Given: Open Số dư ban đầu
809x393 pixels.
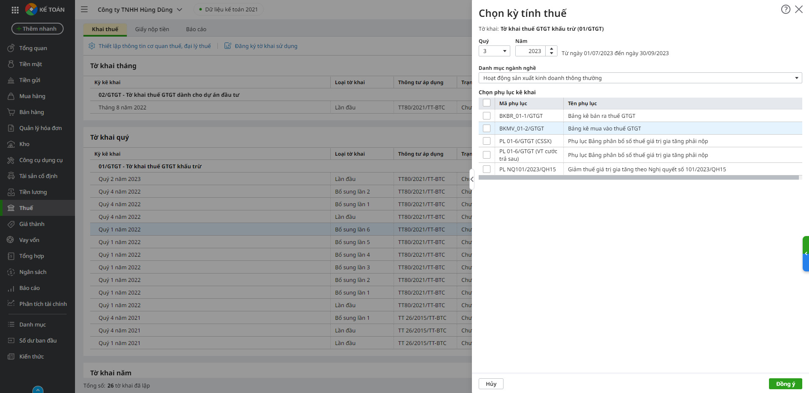Looking at the screenshot, I should 38,340.
